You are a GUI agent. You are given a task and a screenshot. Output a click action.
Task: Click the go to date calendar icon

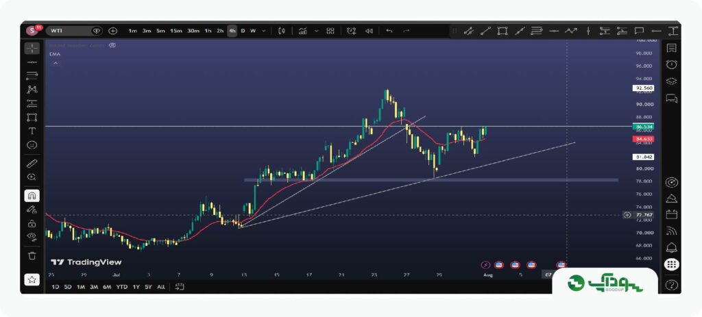(180, 287)
